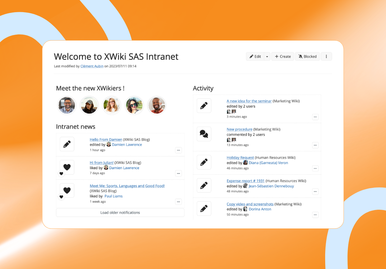386x269 pixels.
Task: Expand options for Expense report # 1931 activity
Action: pyautogui.click(x=315, y=192)
